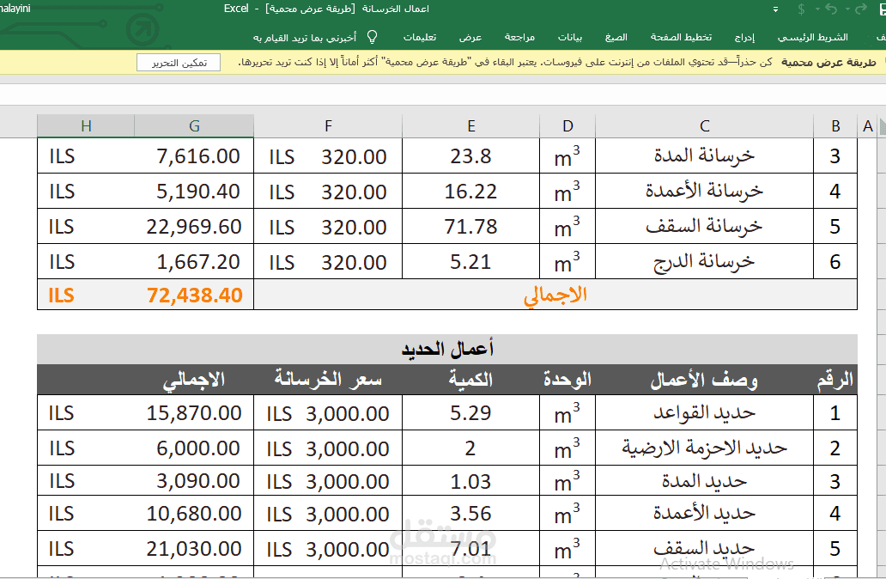Open the عرض (View) ribbon tab
This screenshot has width=886, height=579.
tap(470, 37)
